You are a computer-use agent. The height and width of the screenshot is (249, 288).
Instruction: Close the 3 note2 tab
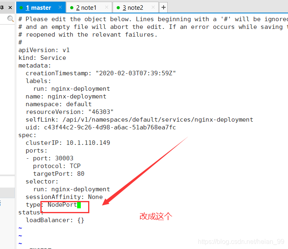153,7
